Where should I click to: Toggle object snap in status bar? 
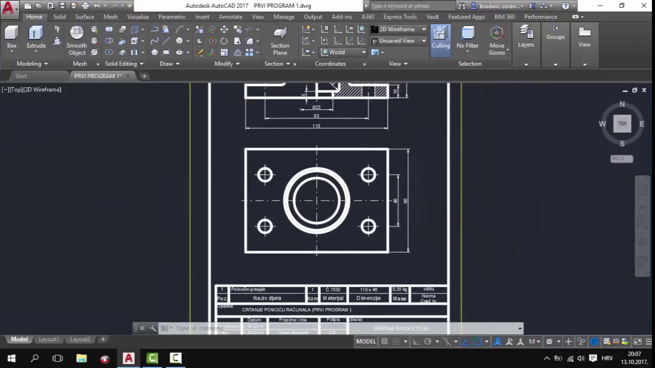point(477,341)
